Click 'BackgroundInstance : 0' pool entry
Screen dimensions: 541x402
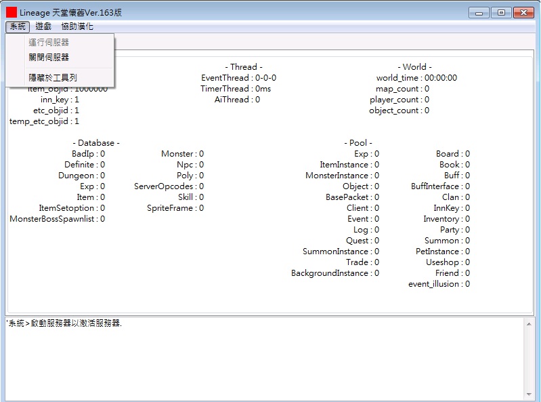click(x=335, y=273)
